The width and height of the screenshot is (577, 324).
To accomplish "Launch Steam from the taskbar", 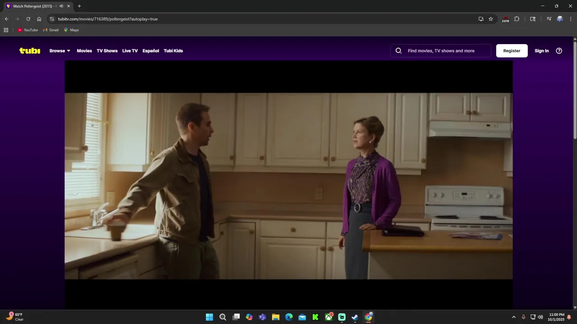I will tap(355, 317).
